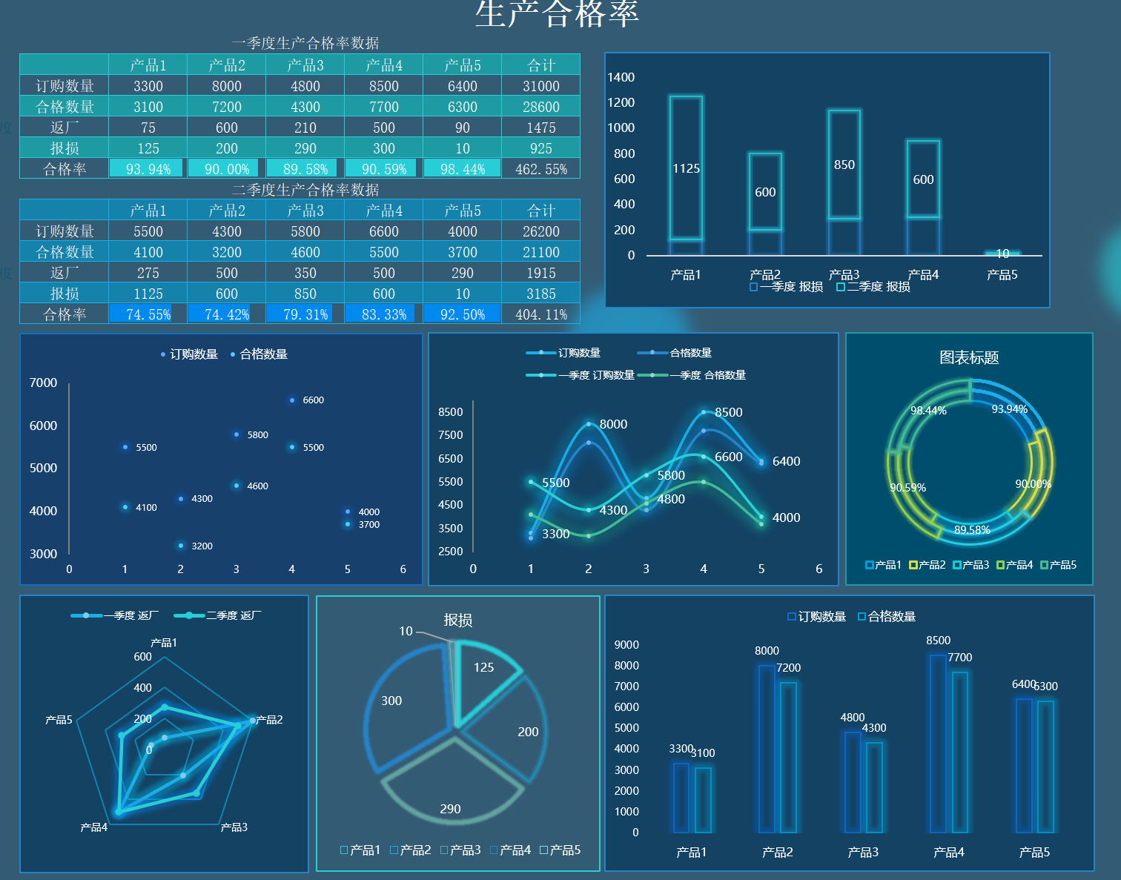Image resolution: width=1121 pixels, height=880 pixels.
Task: Select the 93.94% cell in the first-quarter table
Action: (148, 169)
